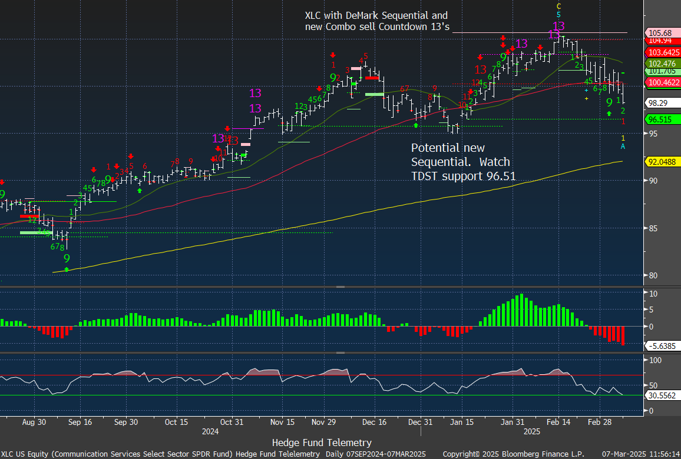Click the 85 price axis tick

(653, 228)
